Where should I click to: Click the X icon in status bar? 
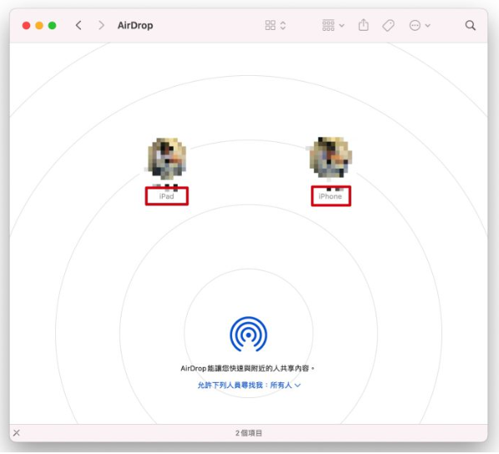pos(17,432)
